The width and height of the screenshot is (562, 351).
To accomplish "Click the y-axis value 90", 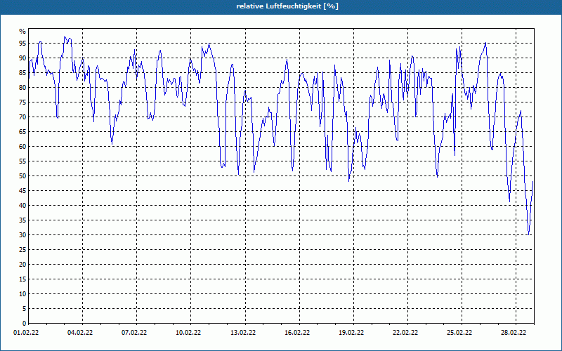I will point(22,58).
